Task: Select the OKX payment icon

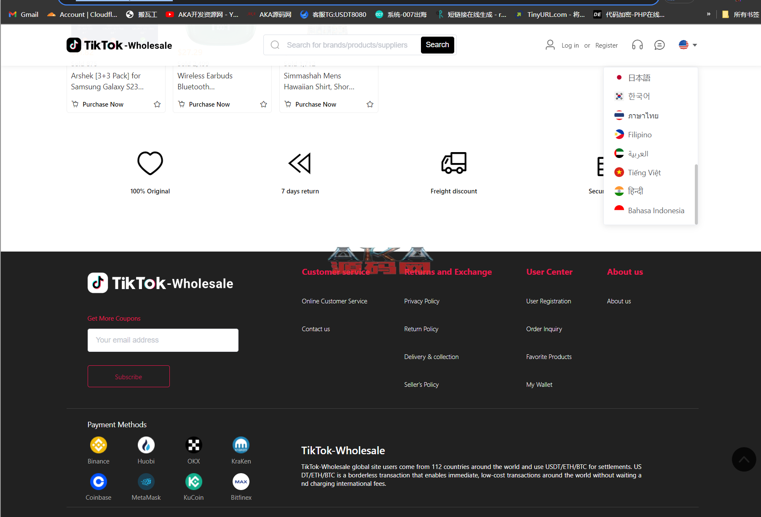Action: coord(193,445)
